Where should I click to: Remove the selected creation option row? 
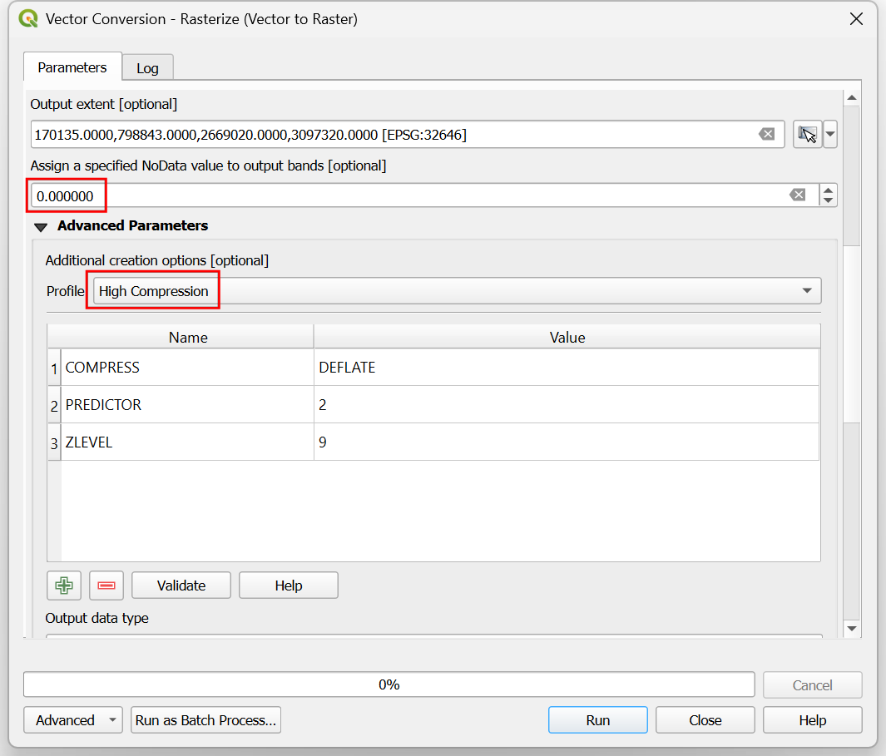point(106,586)
